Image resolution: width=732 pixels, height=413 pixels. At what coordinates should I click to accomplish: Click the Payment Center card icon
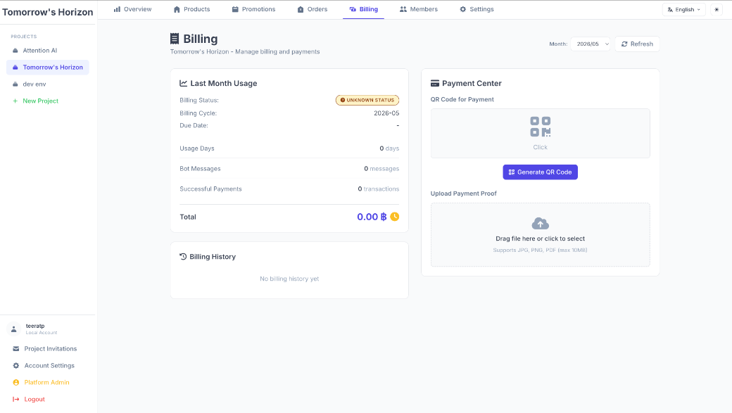click(435, 83)
